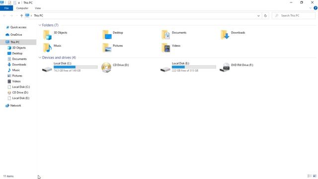Click the Properties quick access toolbar icon

pyautogui.click(x=9, y=2)
